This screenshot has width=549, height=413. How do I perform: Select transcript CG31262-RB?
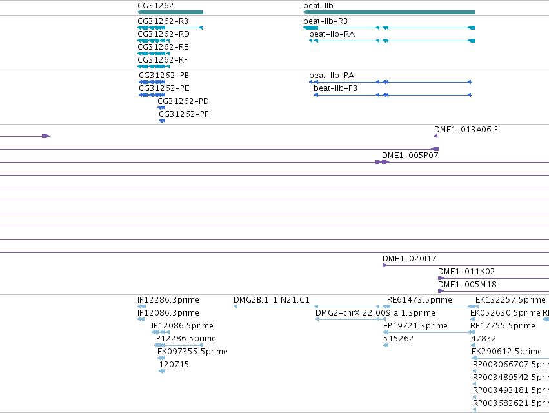163,21
